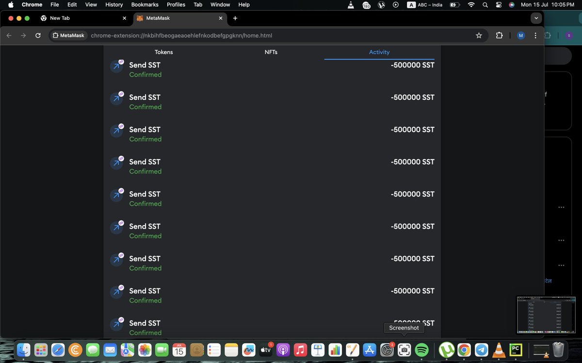The height and width of the screenshot is (363, 582).
Task: Open Podcasts from the Dock
Action: [283, 349]
